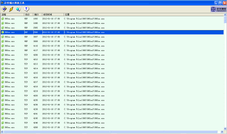Click the yellow lightning bolt toolbar icon
This screenshot has height=134, width=227.
pyautogui.click(x=11, y=9)
